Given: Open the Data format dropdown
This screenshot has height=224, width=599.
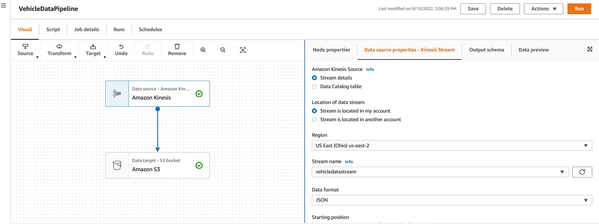Looking at the screenshot, I should pos(452,200).
